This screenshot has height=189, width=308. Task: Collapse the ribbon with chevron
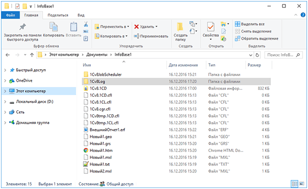click(x=296, y=15)
